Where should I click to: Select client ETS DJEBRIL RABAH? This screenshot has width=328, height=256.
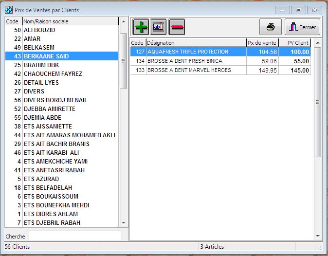pos(62,223)
